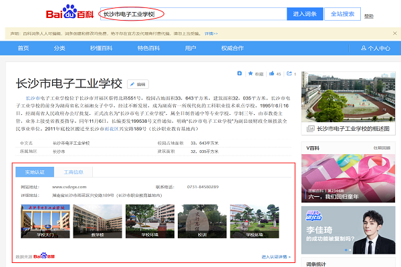Open the 首页 navigation item
Screen dimensions: 401x267
coord(23,48)
